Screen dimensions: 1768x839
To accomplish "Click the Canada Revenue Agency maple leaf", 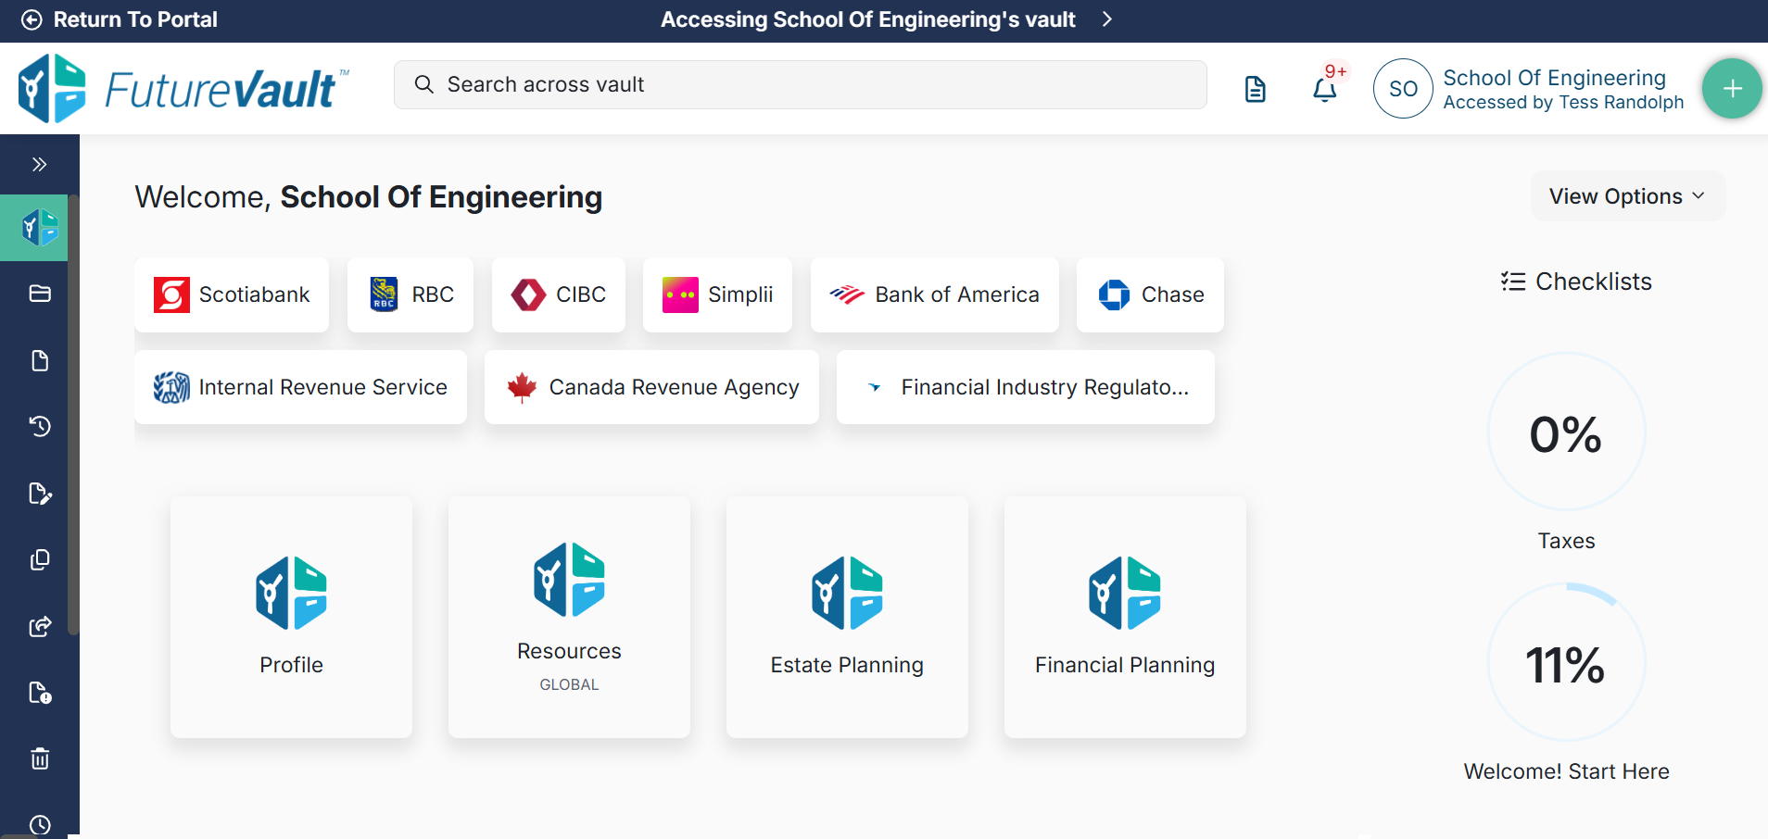I will coord(522,387).
